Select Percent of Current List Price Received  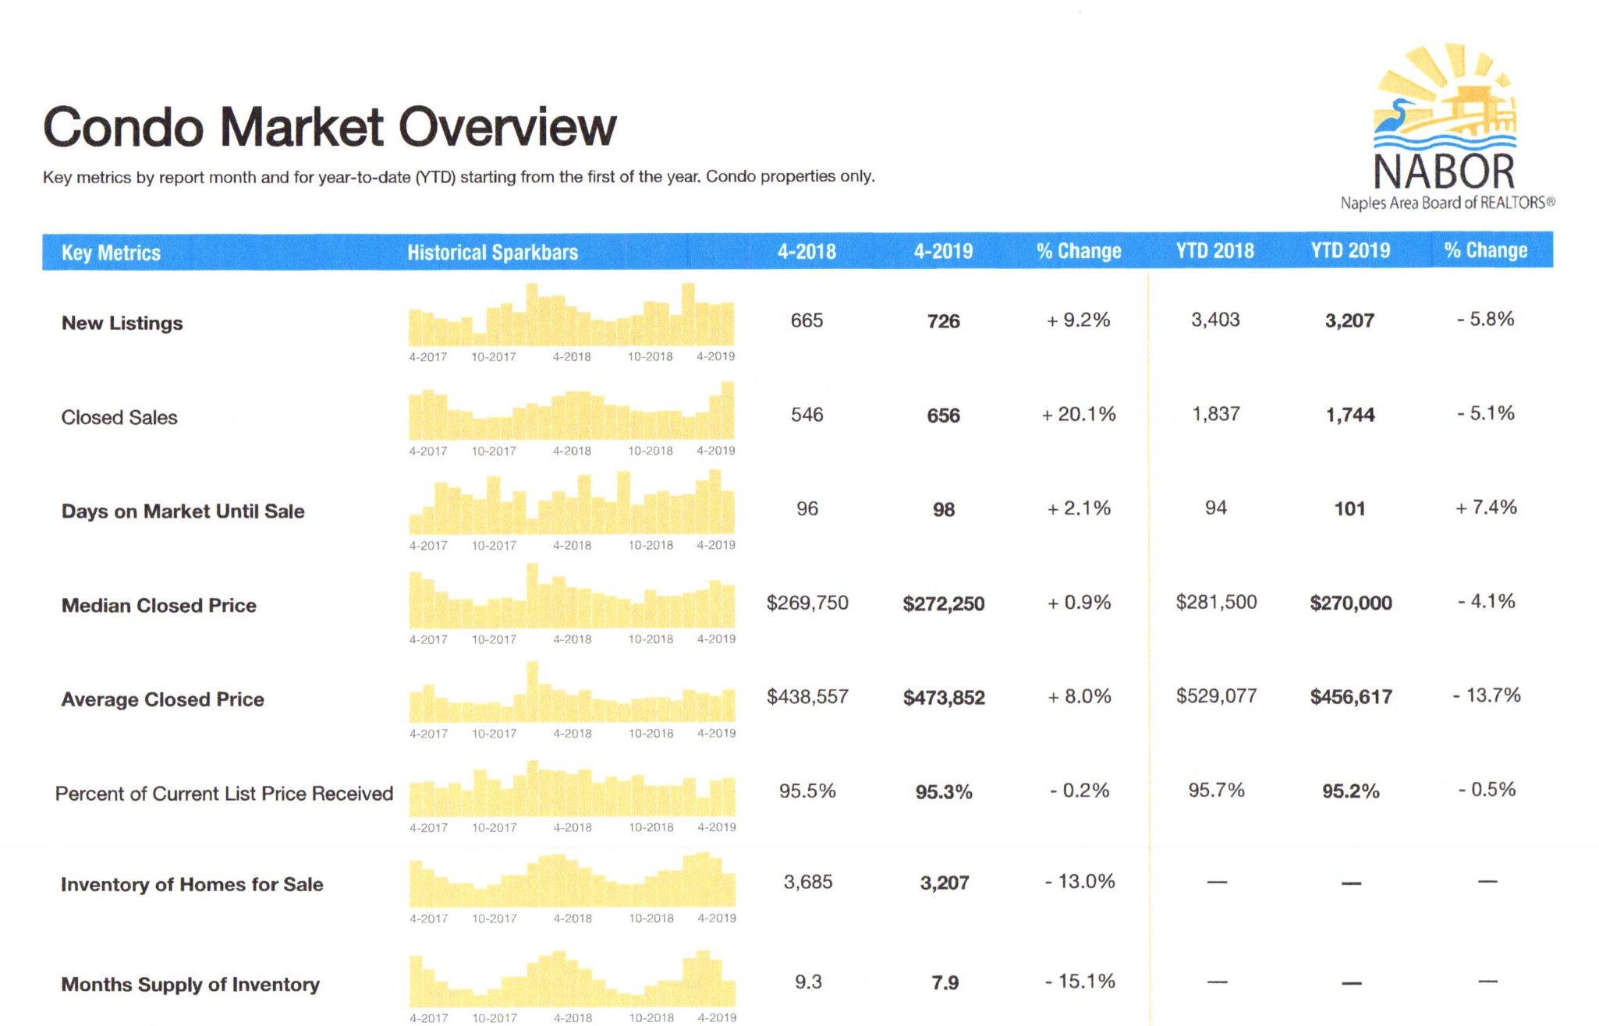tap(224, 794)
